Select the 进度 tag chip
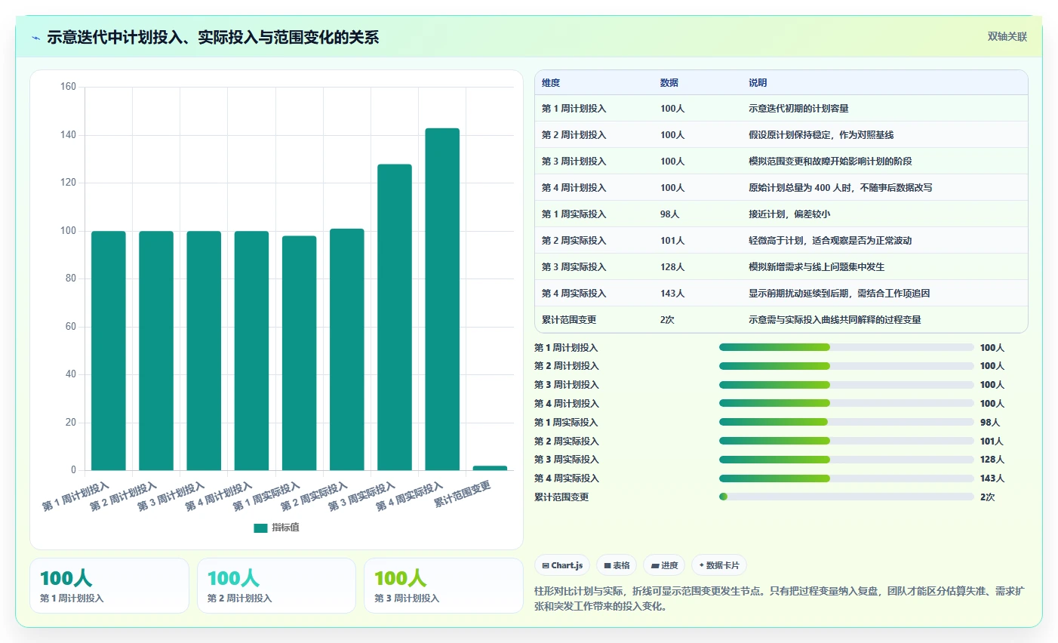The height and width of the screenshot is (643, 1058). [x=664, y=565]
